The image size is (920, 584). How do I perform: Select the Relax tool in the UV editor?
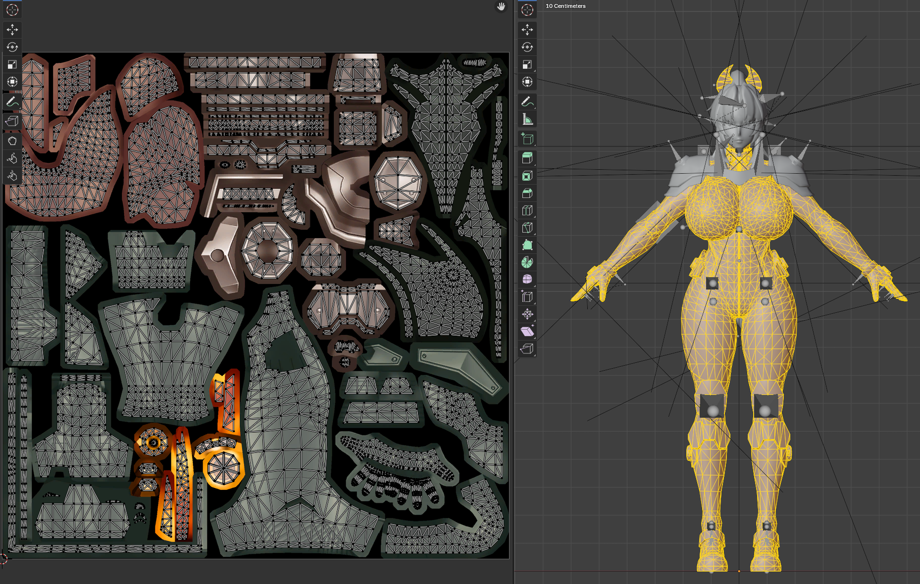[x=12, y=158]
